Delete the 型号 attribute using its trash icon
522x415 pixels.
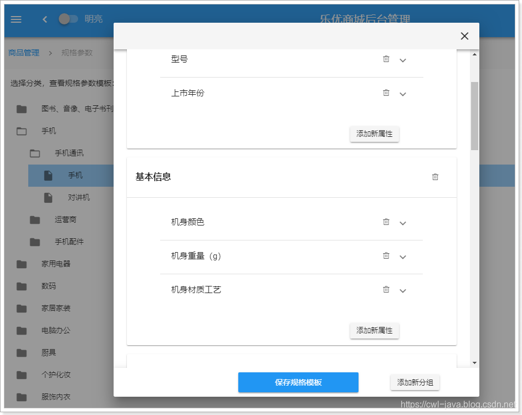386,59
